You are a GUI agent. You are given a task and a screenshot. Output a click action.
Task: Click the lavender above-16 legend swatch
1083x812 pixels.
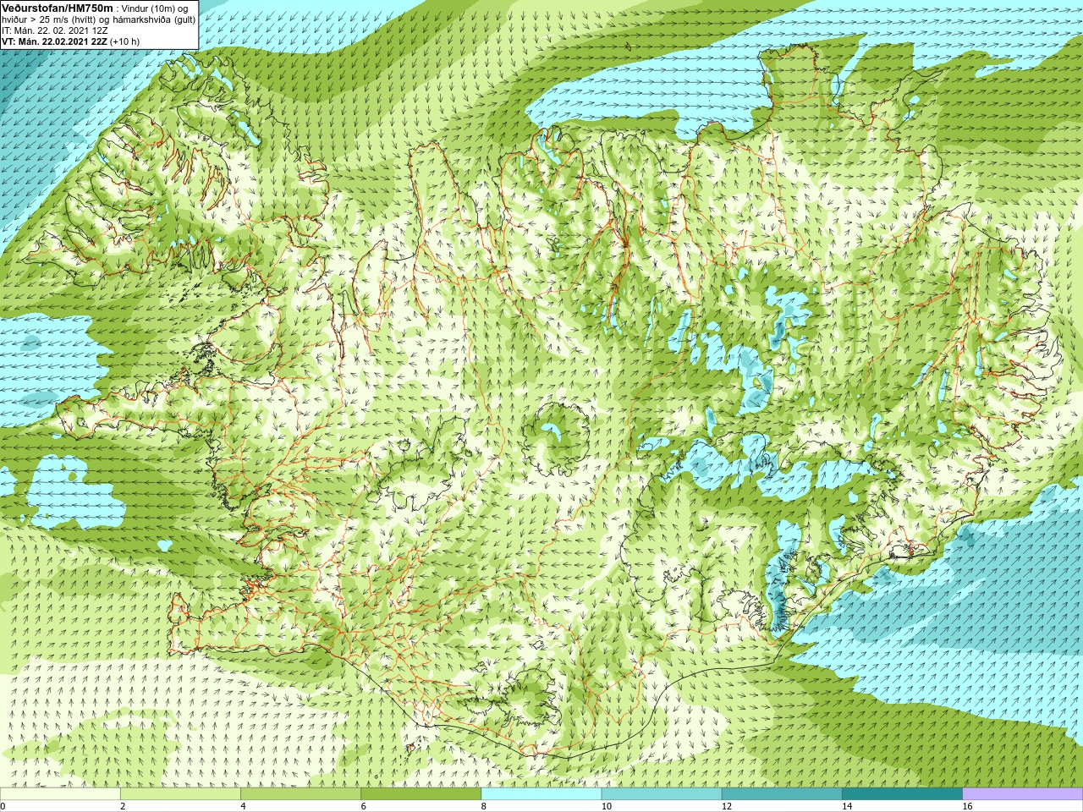pyautogui.click(x=1023, y=794)
